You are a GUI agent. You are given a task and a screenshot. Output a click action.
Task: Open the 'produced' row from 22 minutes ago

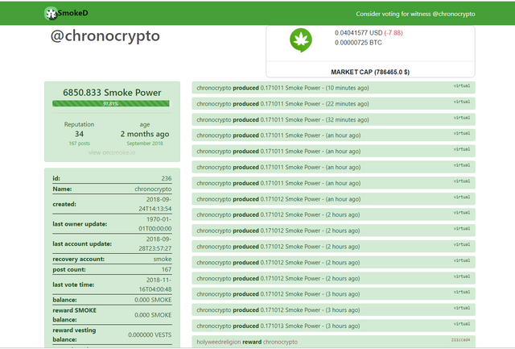tap(333, 104)
